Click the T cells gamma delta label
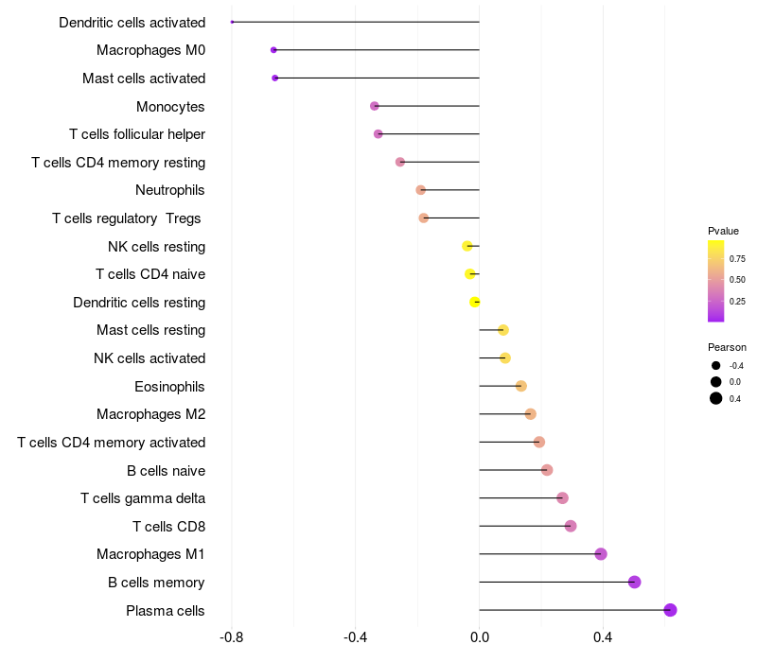The image size is (757, 662). [143, 498]
